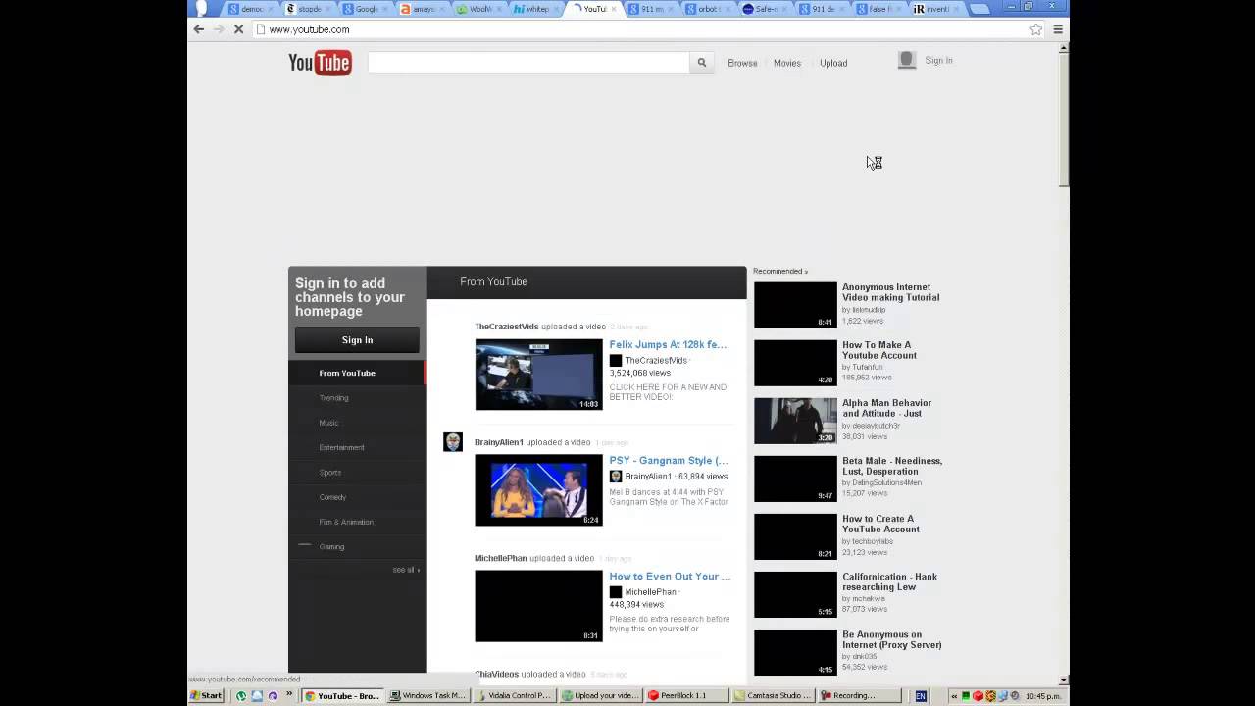
Task: Open Windows Task Manager taskbar item
Action: pyautogui.click(x=428, y=696)
